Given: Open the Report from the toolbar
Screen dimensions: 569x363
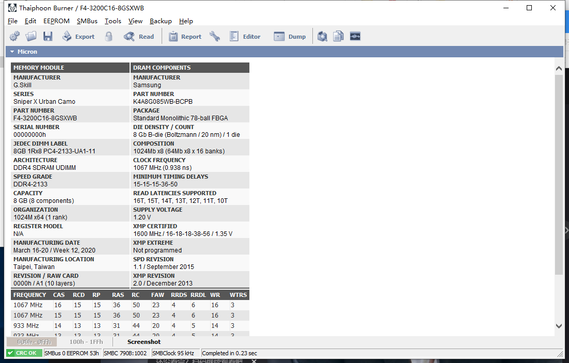Looking at the screenshot, I should 185,36.
